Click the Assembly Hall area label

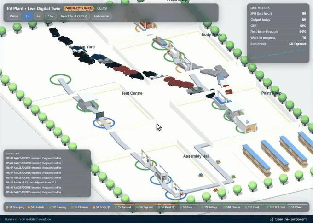196,156
